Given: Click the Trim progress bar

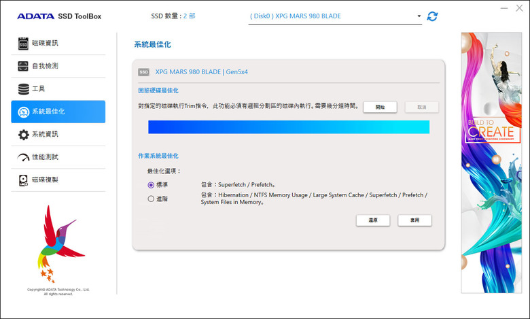Looking at the screenshot, I should (289, 127).
